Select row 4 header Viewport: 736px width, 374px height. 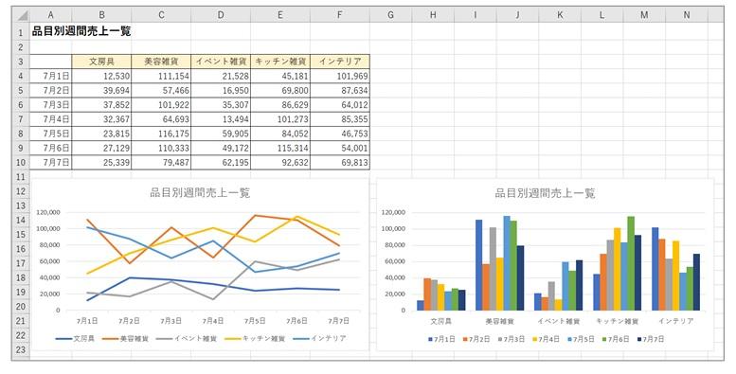point(21,76)
